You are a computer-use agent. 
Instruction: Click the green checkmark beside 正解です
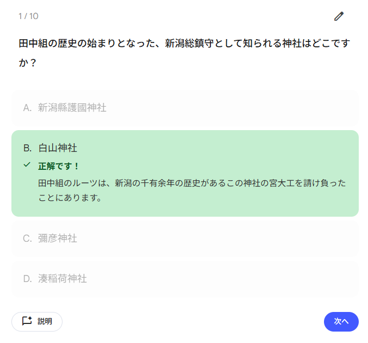click(x=27, y=164)
